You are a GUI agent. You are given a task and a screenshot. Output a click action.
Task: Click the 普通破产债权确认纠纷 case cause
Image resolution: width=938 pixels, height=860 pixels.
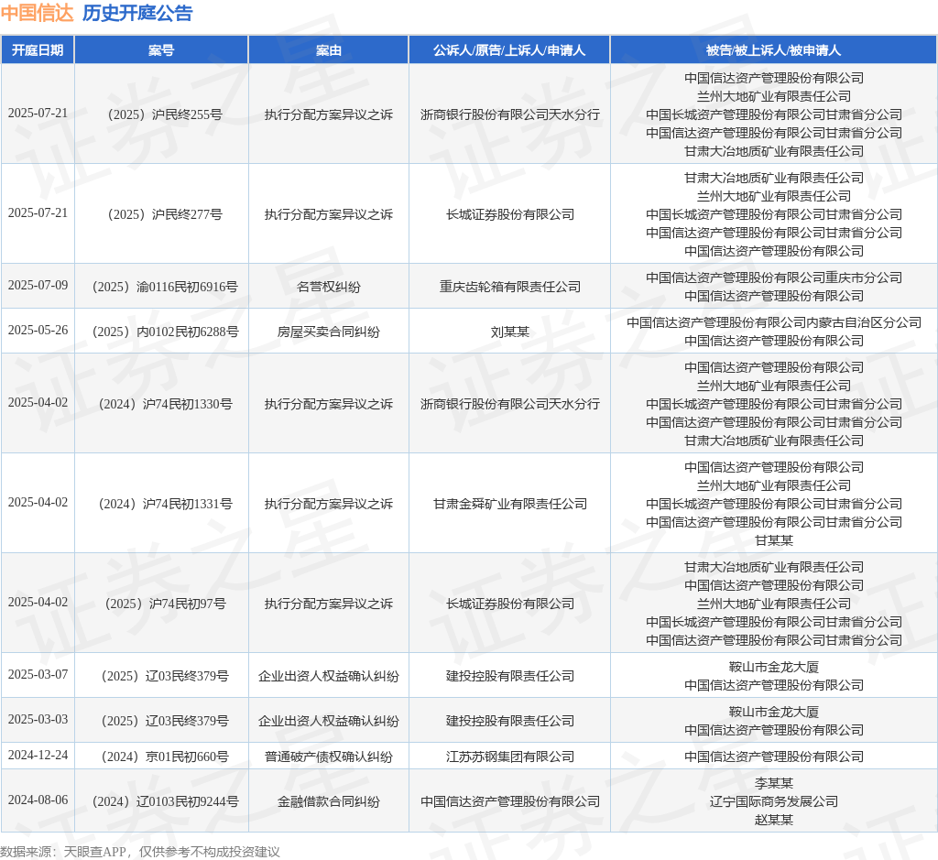point(329,757)
